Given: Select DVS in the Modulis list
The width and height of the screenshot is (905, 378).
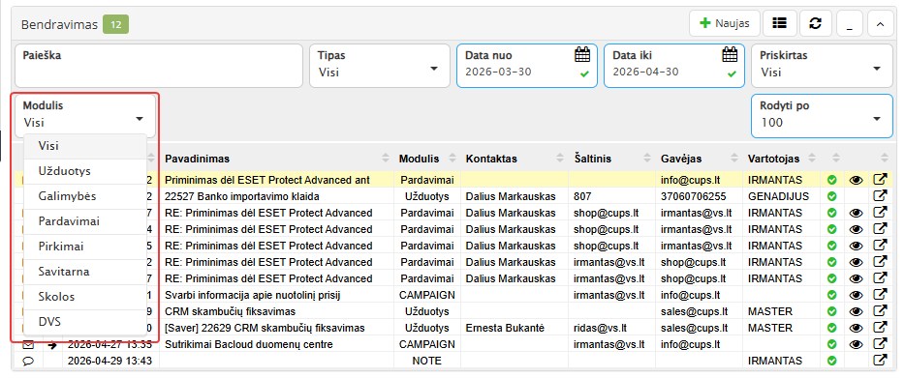Looking at the screenshot, I should (x=85, y=322).
